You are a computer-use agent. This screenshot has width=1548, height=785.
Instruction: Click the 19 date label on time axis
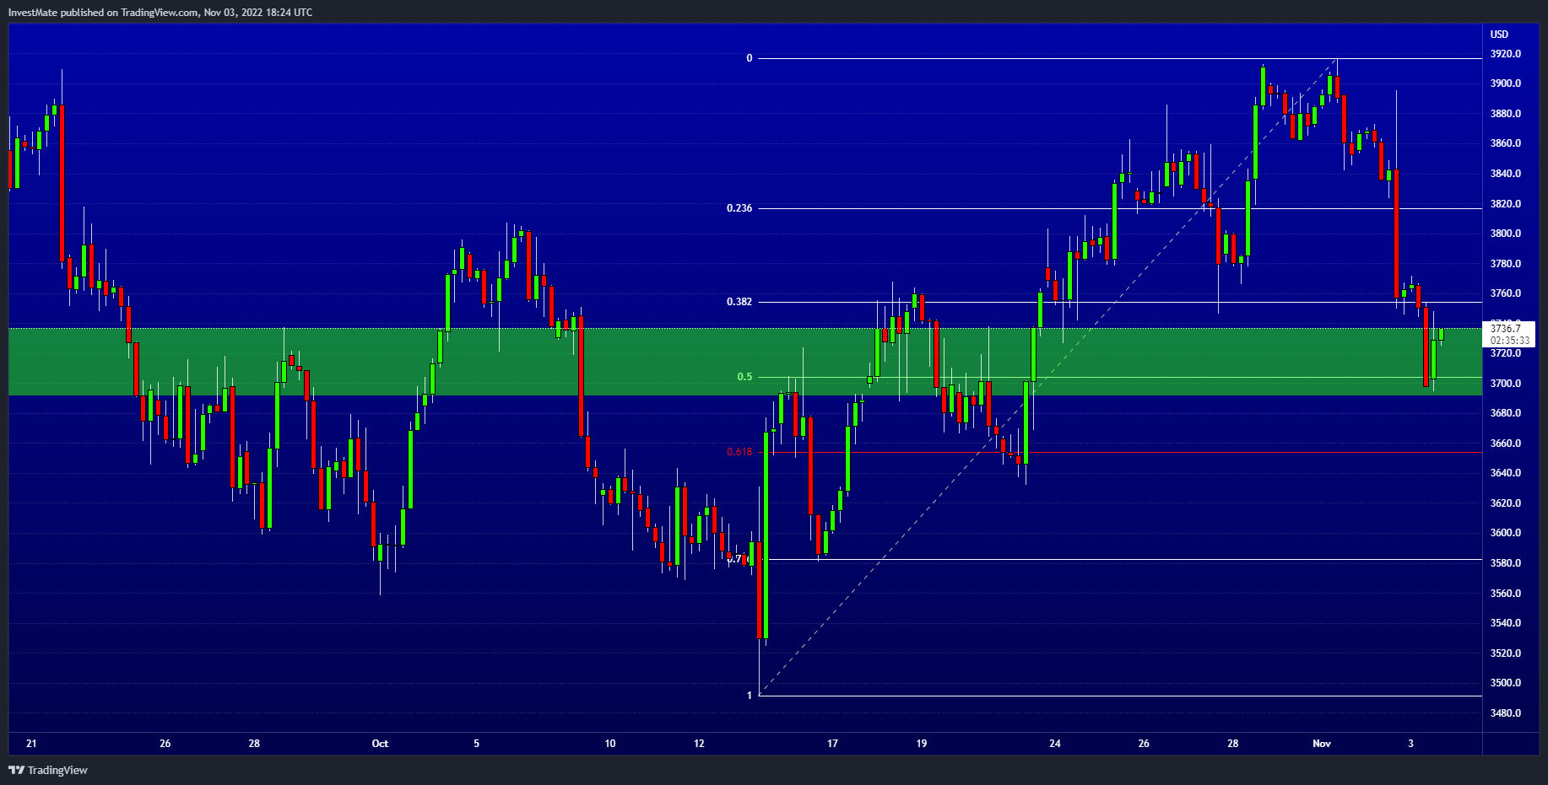click(x=922, y=744)
